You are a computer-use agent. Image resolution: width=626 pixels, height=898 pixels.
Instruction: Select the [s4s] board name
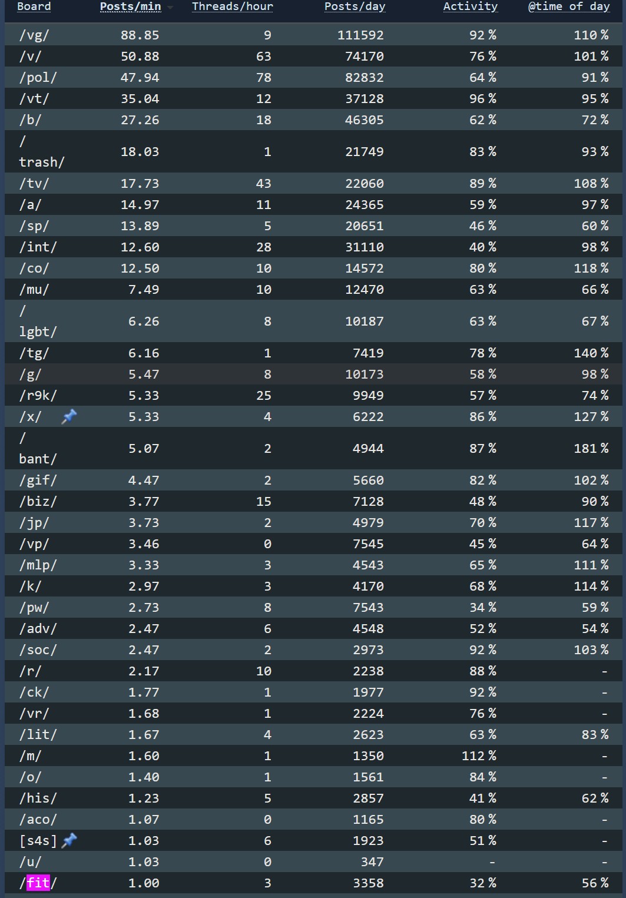(x=38, y=841)
